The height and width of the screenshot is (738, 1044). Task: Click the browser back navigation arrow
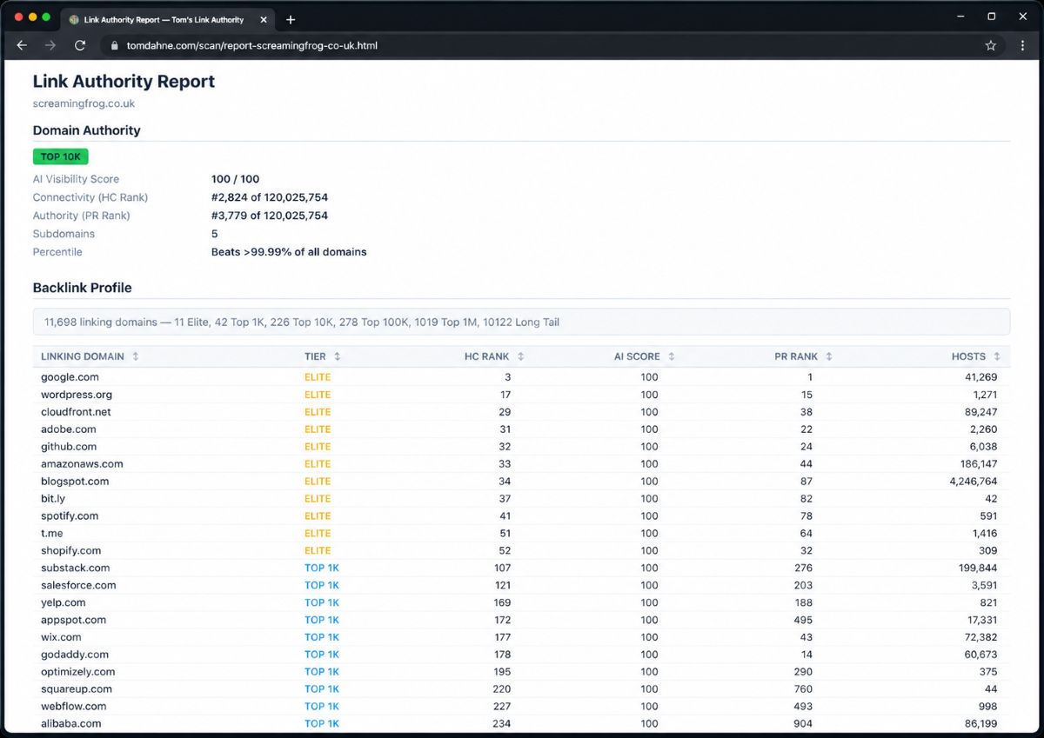coord(22,45)
